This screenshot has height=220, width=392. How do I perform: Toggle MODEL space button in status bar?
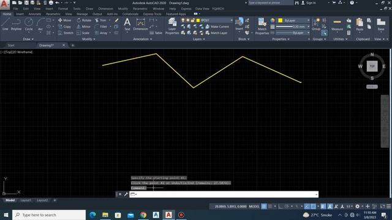pos(254,207)
